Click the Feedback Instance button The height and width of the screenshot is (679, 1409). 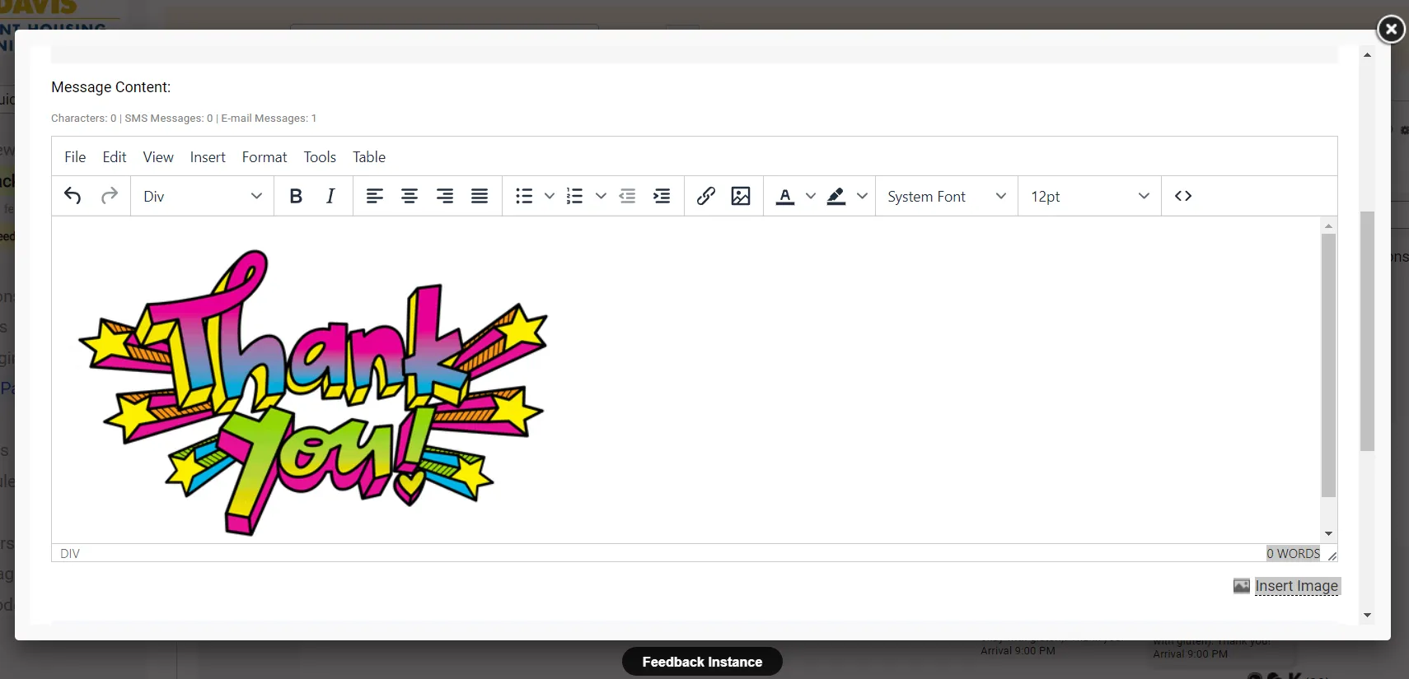pyautogui.click(x=702, y=662)
